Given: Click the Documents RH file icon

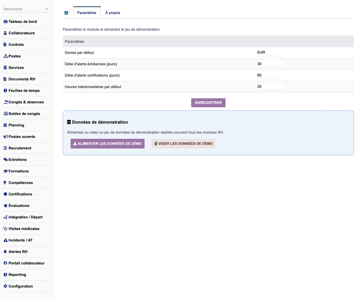Looking at the screenshot, I should click(5, 79).
